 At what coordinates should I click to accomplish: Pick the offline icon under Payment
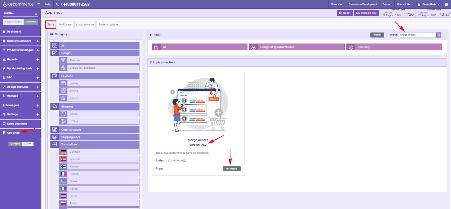(x=63, y=91)
